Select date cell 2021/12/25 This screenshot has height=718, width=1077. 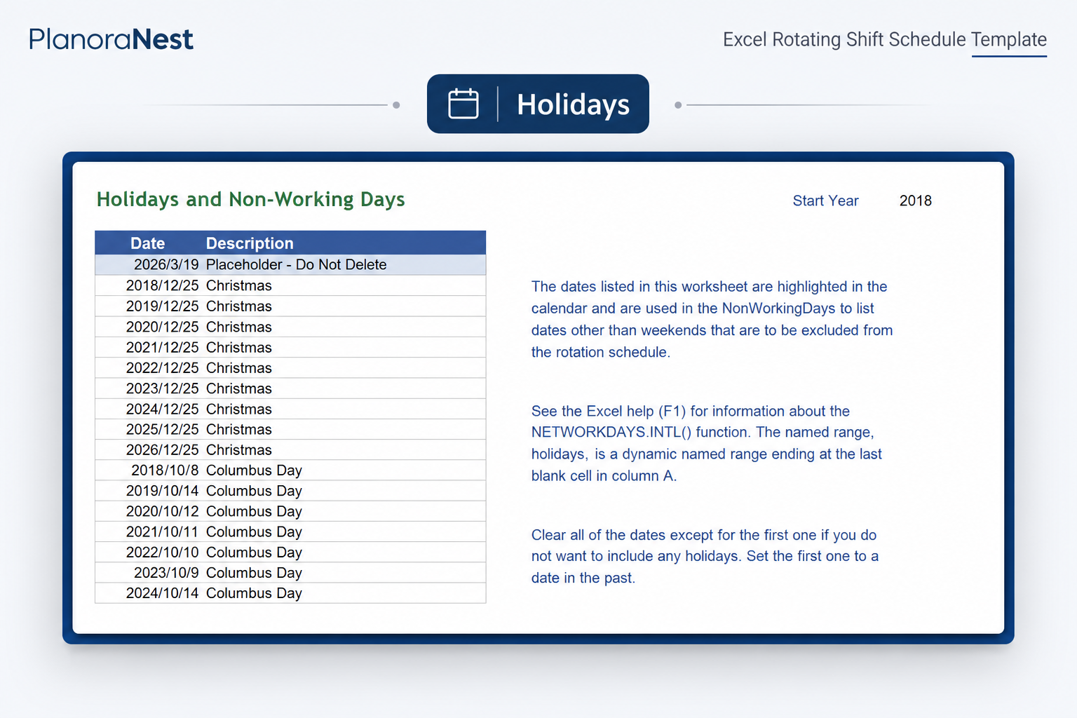click(163, 347)
